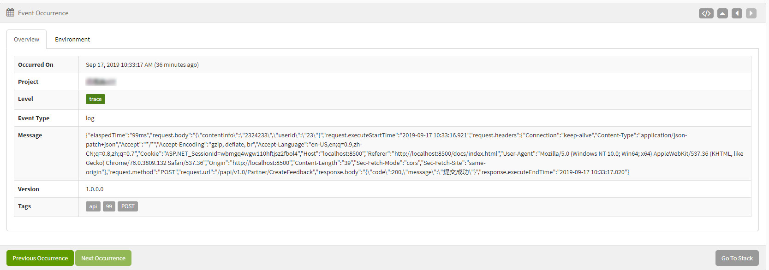
Task: Open the Go To Stack button
Action: tap(737, 258)
